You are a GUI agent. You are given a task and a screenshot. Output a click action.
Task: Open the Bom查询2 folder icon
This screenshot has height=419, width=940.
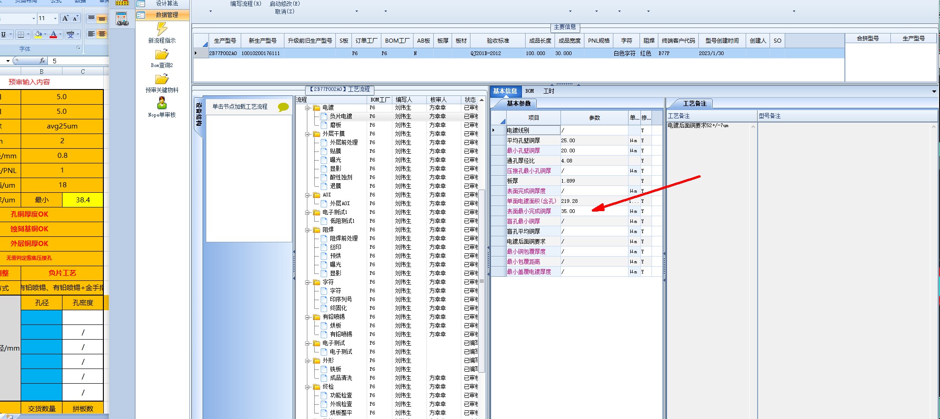(162, 55)
